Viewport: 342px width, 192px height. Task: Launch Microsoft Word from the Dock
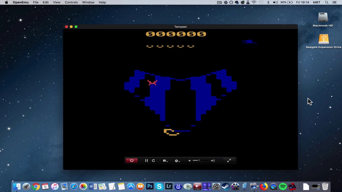click(93, 186)
